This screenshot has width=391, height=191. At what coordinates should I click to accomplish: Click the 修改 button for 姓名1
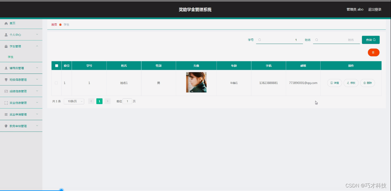point(351,83)
